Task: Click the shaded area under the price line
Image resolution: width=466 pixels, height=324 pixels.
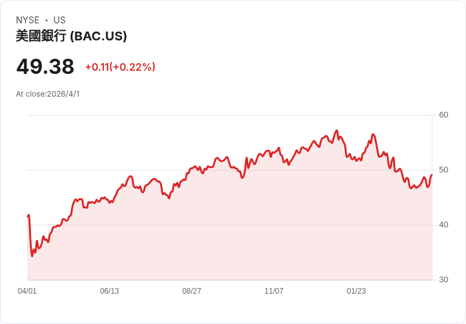Action: [x=229, y=237]
